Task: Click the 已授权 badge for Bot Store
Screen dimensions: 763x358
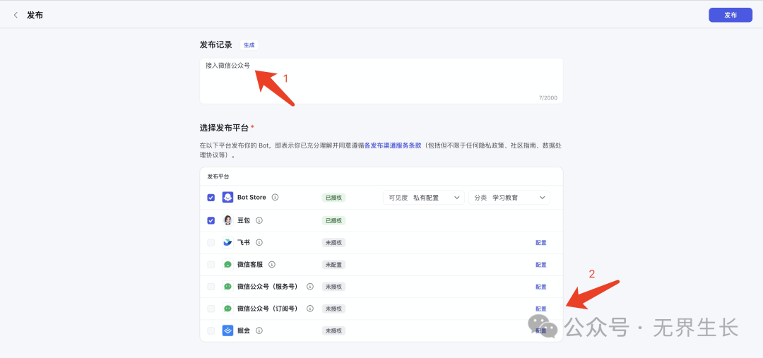Action: (x=333, y=198)
